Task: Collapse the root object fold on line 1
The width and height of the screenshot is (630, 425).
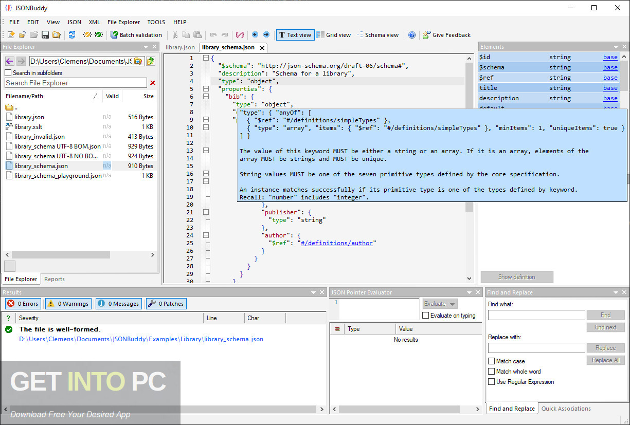Action: [206, 58]
